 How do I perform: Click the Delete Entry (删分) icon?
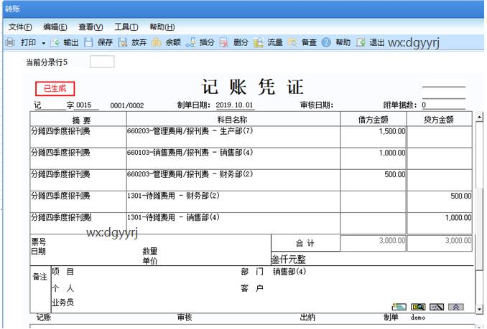(224, 43)
